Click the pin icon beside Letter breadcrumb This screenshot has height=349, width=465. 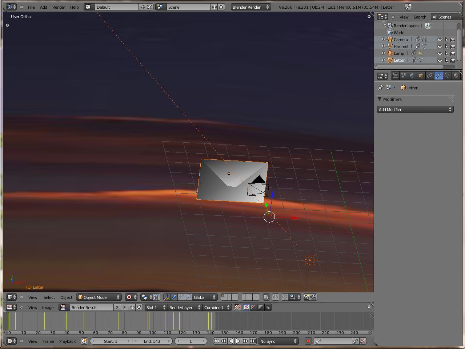coord(381,88)
